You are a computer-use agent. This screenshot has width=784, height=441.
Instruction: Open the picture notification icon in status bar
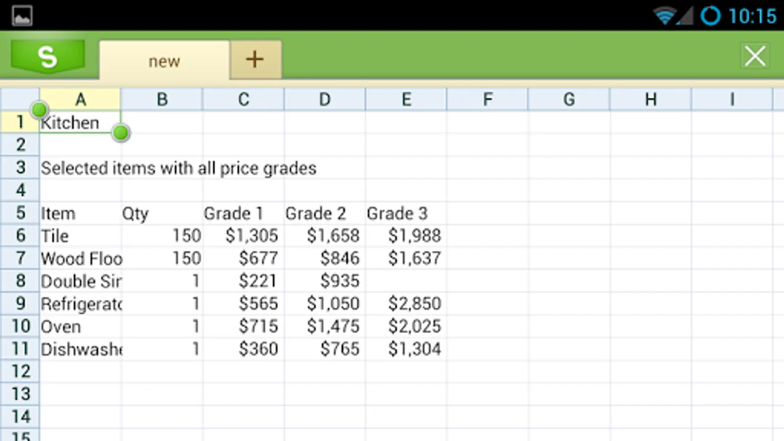[22, 16]
